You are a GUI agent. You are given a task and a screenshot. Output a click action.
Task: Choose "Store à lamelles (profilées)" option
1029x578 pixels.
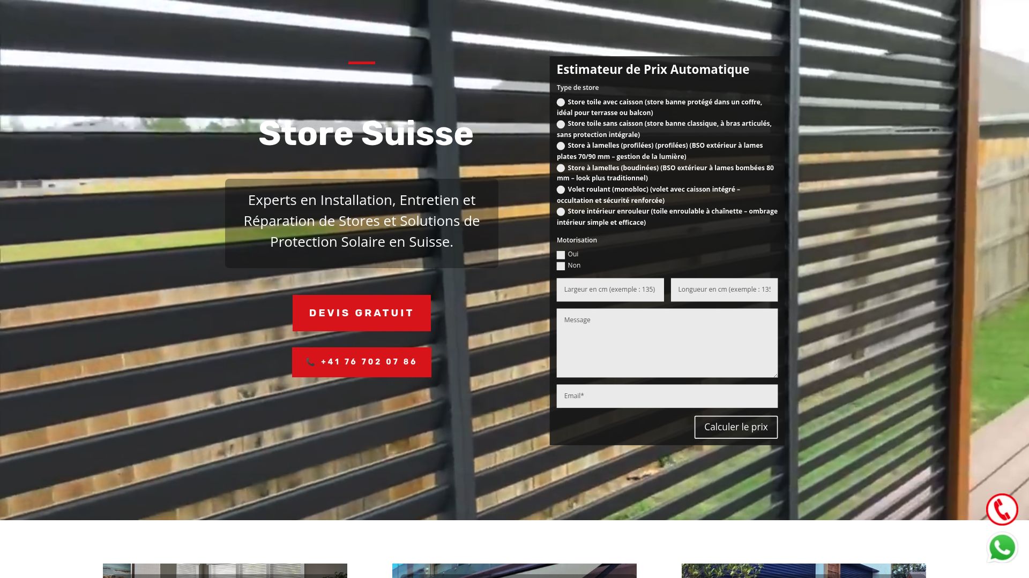tap(561, 145)
